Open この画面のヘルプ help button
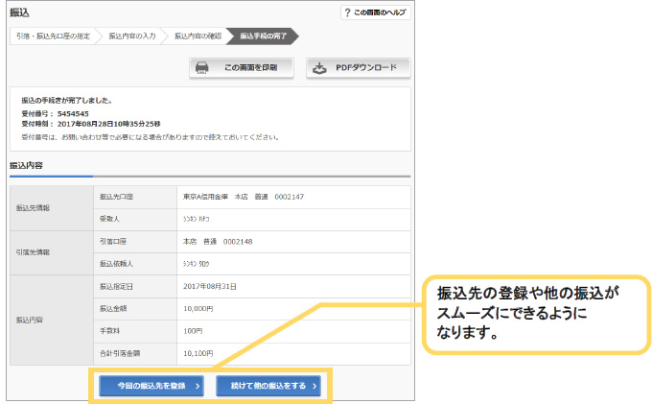The height and width of the screenshot is (404, 652). click(x=376, y=12)
